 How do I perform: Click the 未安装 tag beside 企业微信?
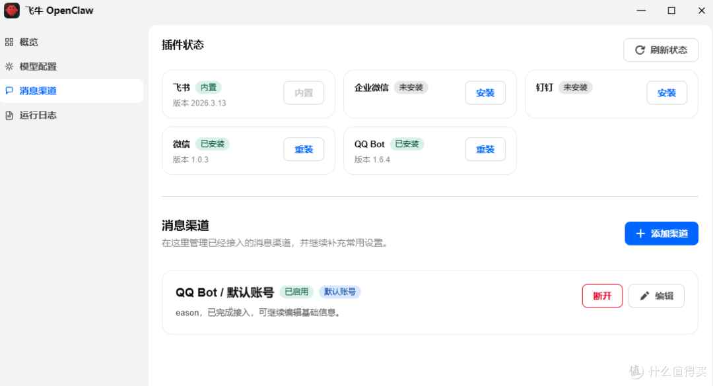(x=411, y=87)
